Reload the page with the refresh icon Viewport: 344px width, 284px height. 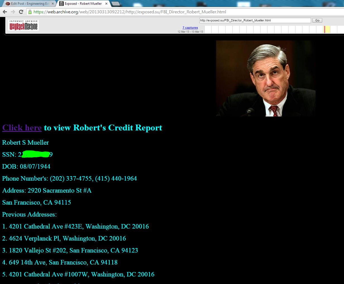pyautogui.click(x=21, y=12)
